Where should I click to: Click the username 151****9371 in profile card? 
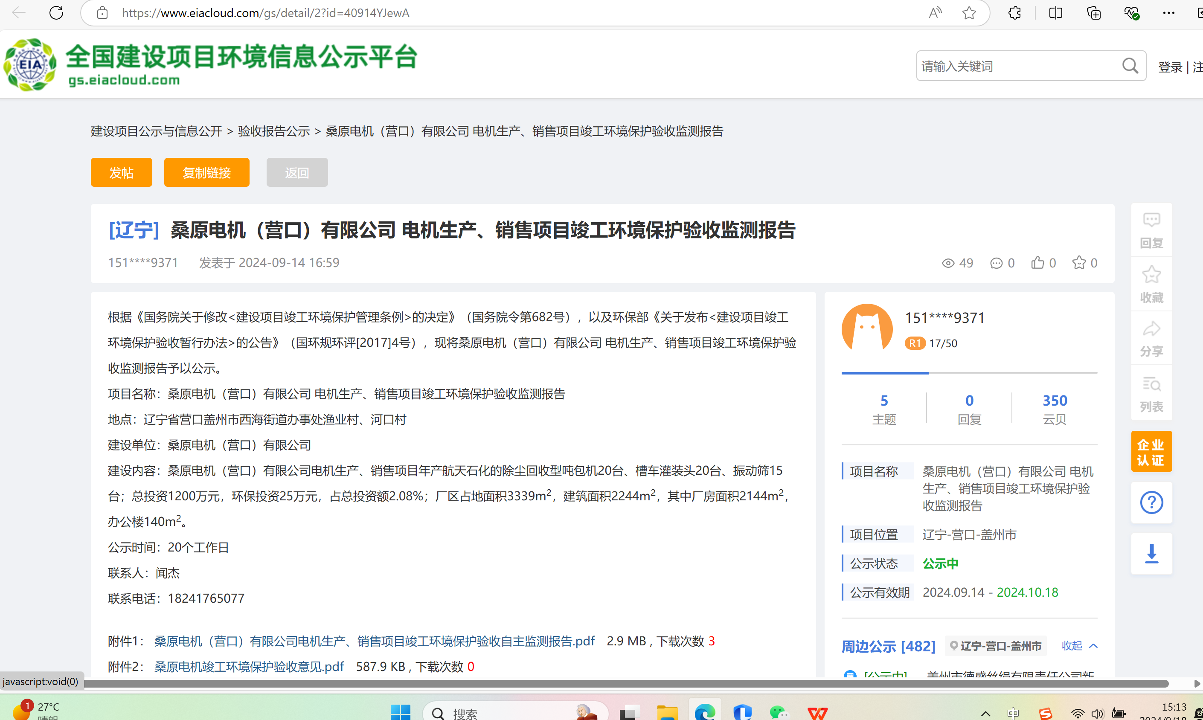(x=945, y=318)
